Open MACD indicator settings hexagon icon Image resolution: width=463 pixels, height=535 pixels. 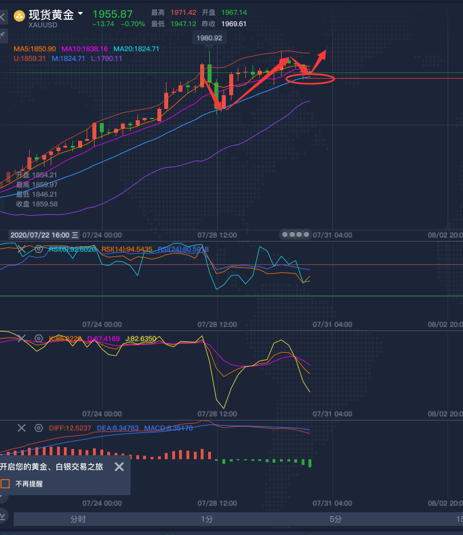39,427
